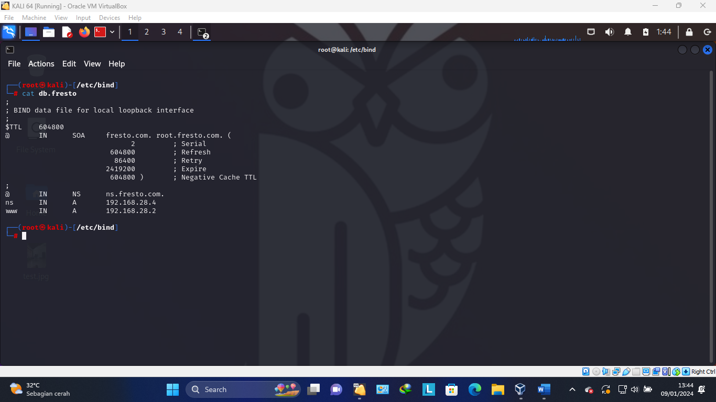
Task: Open VirtualBox Devices menu
Action: click(110, 18)
